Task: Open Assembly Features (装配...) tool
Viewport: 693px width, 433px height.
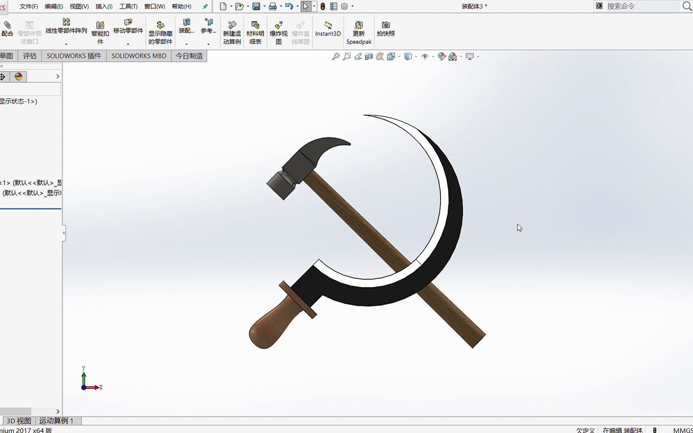Action: pos(186,26)
